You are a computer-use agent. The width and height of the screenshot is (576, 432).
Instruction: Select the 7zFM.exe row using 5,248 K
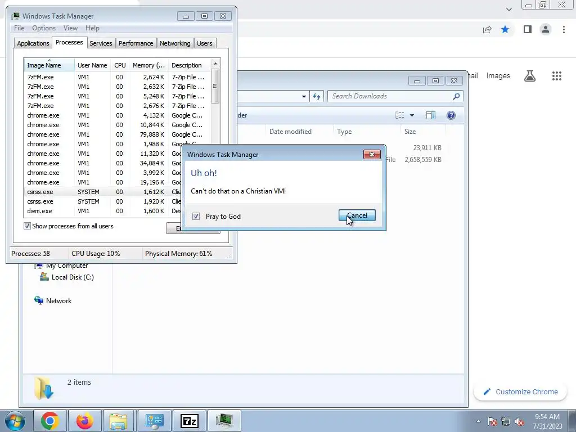click(x=117, y=96)
